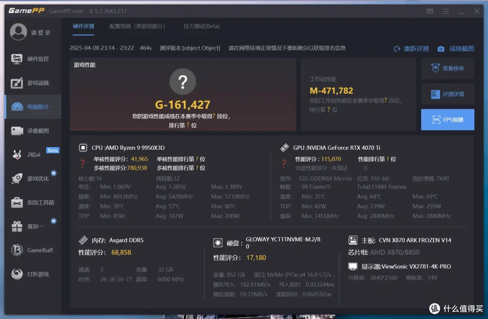Switch to 硬件评测 tab
This screenshot has height=319, width=488.
click(84, 27)
